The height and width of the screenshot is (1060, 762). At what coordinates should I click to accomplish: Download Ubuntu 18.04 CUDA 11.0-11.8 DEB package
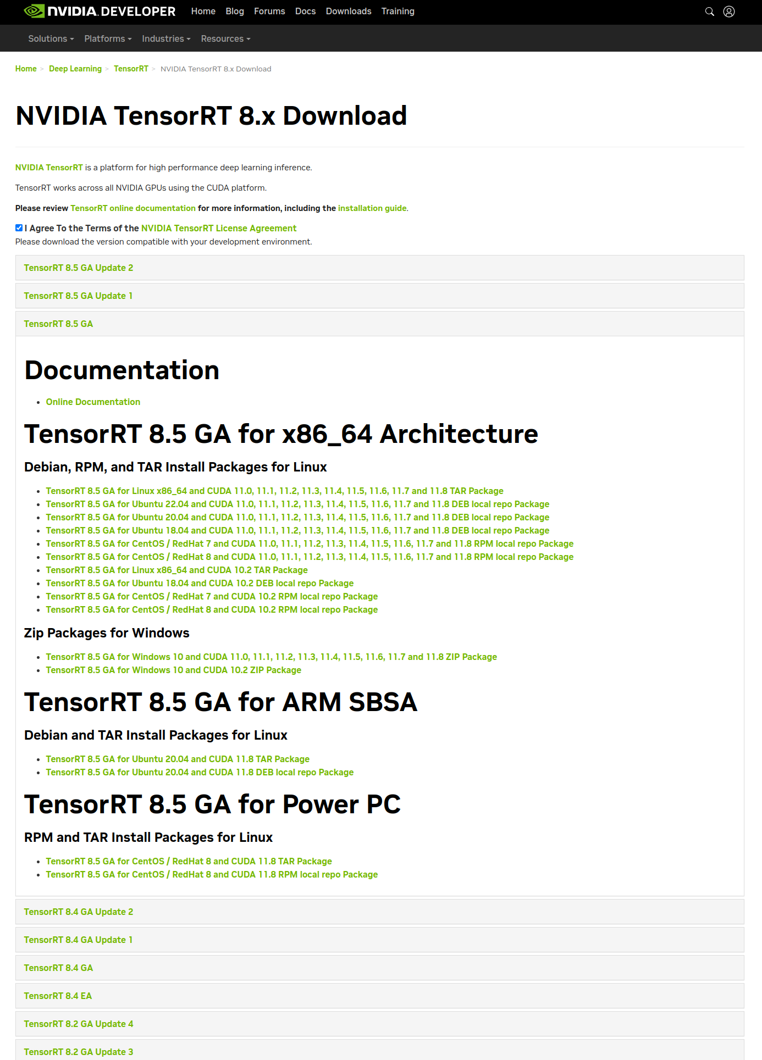click(x=297, y=530)
